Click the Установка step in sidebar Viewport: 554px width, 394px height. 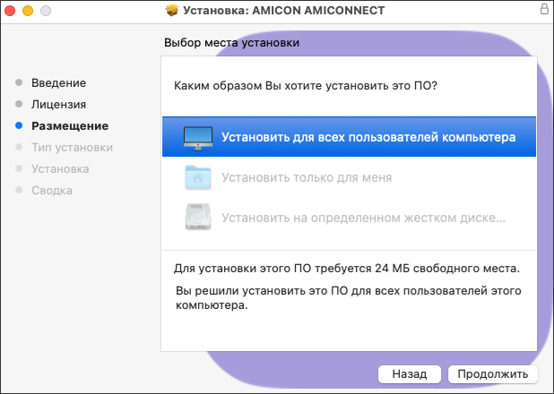[x=60, y=169]
